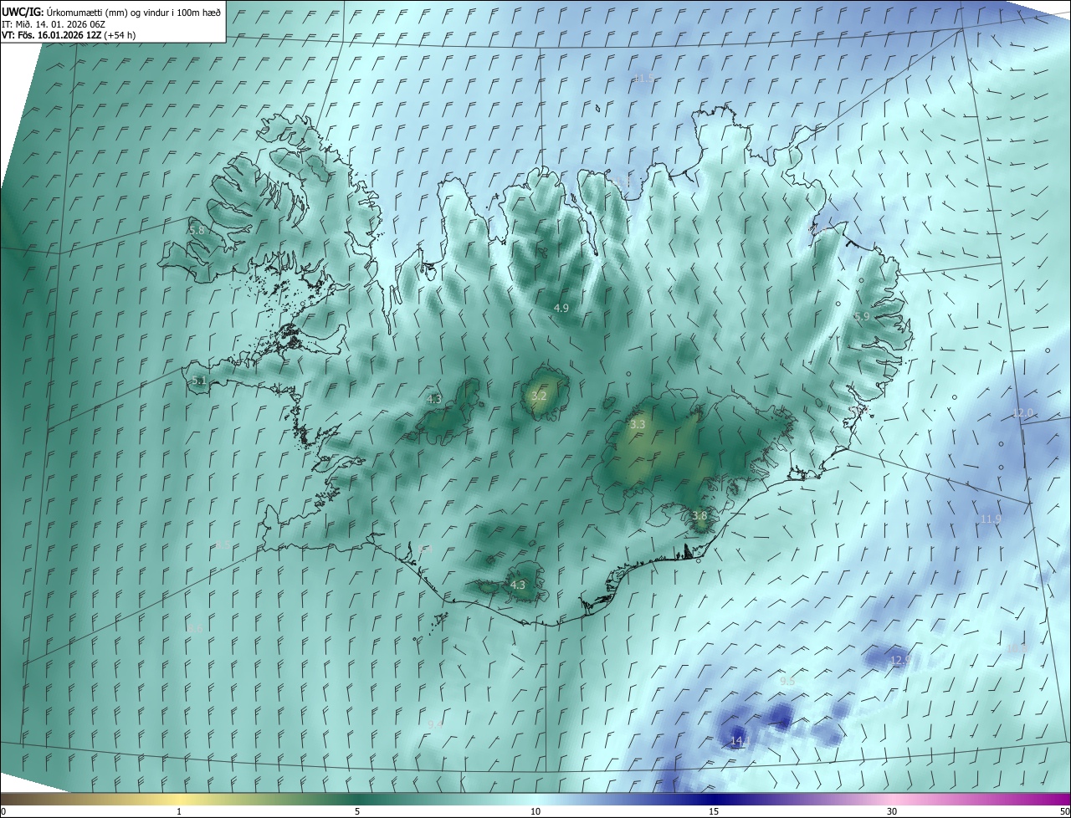The height and width of the screenshot is (818, 1071).
Task: Click the 4.9 value label in north Iceland
Action: pyautogui.click(x=561, y=308)
